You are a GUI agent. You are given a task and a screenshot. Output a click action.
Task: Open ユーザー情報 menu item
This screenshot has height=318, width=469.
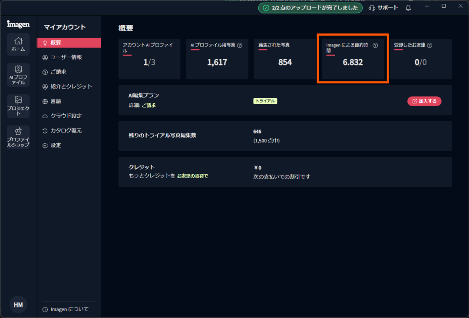point(66,57)
